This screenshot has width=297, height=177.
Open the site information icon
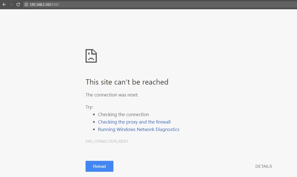[x=26, y=4]
